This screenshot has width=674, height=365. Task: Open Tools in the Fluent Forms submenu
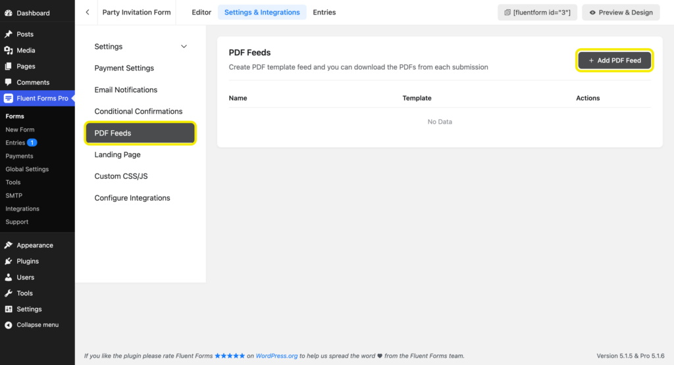click(x=13, y=182)
